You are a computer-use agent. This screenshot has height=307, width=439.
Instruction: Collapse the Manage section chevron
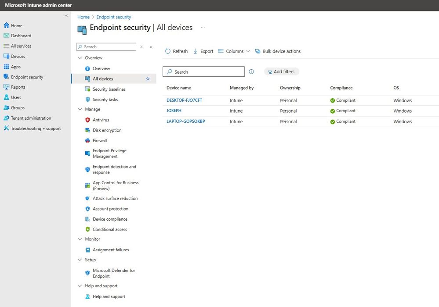point(80,109)
